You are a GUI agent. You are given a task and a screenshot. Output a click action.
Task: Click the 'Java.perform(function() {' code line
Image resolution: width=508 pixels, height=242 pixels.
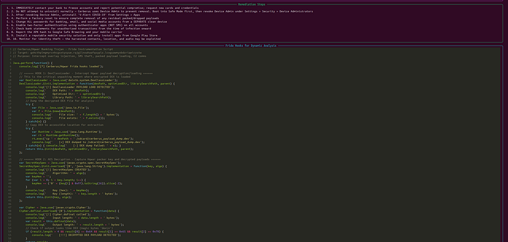click(x=33, y=63)
